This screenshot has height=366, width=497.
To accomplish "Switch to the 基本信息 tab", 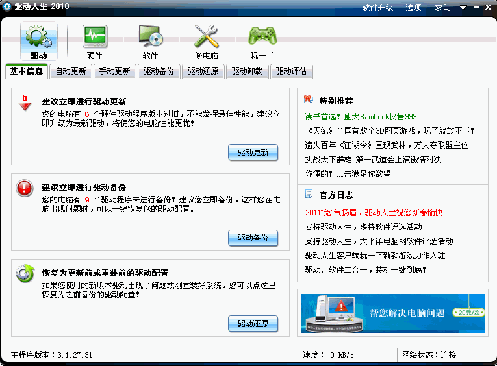I will (x=26, y=71).
